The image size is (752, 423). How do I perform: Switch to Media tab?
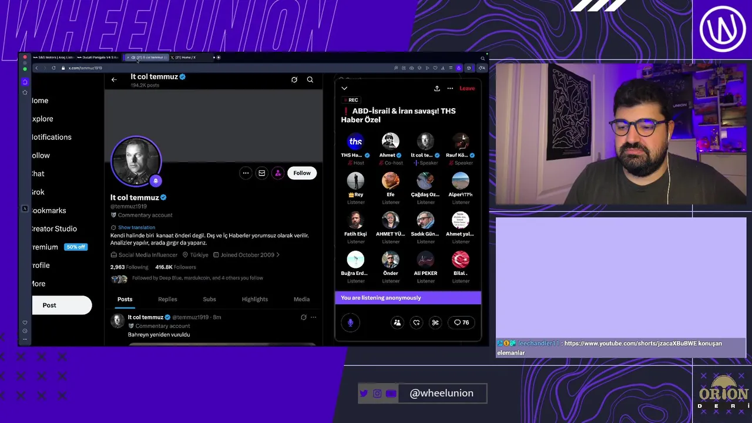click(301, 299)
